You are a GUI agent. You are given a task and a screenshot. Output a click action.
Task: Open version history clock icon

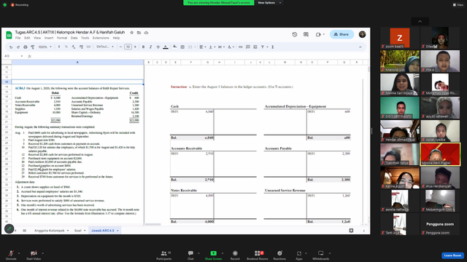(295, 34)
